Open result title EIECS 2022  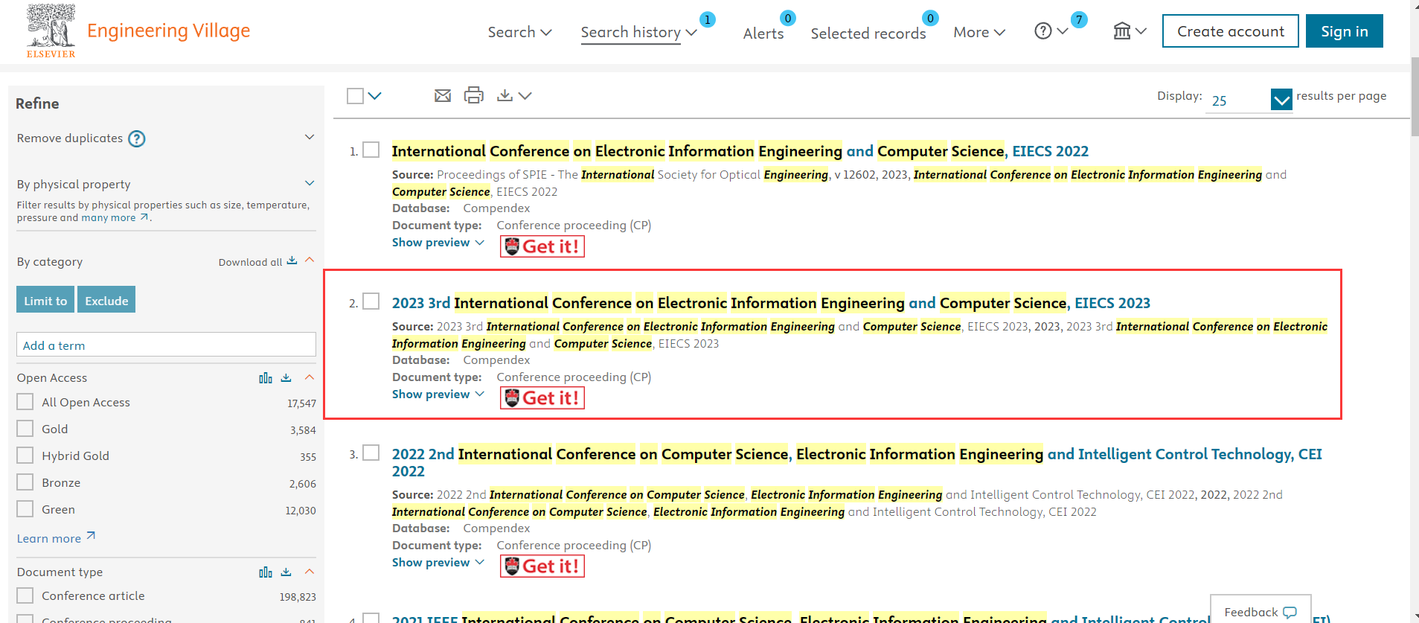click(740, 151)
